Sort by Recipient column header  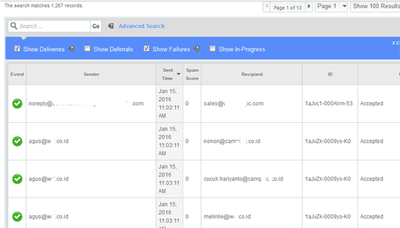click(x=252, y=74)
